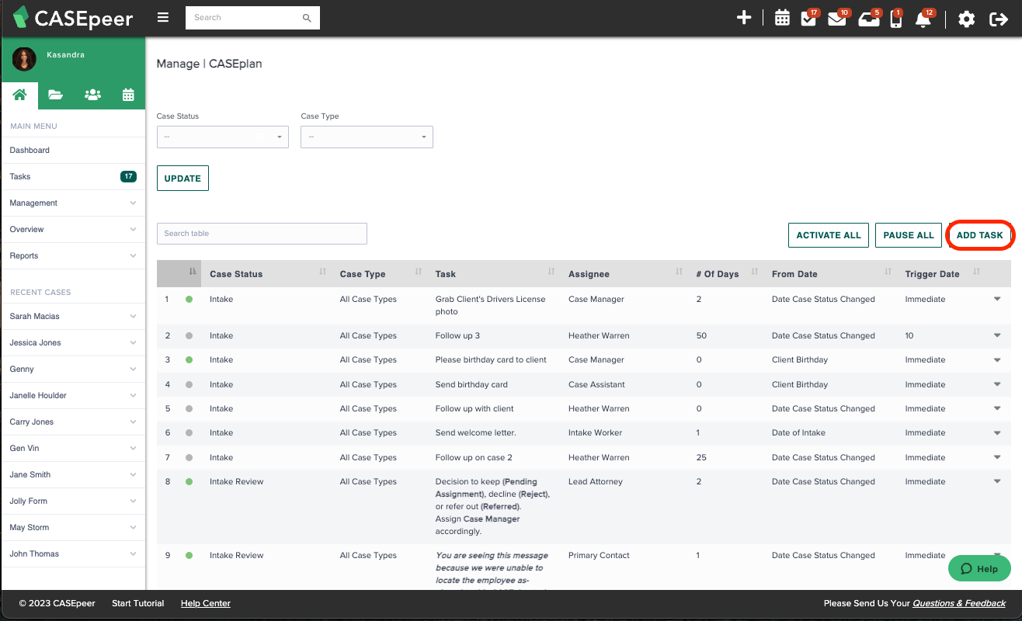Image resolution: width=1022 pixels, height=621 pixels.
Task: Toggle green status dot on row 8
Action: (x=189, y=482)
